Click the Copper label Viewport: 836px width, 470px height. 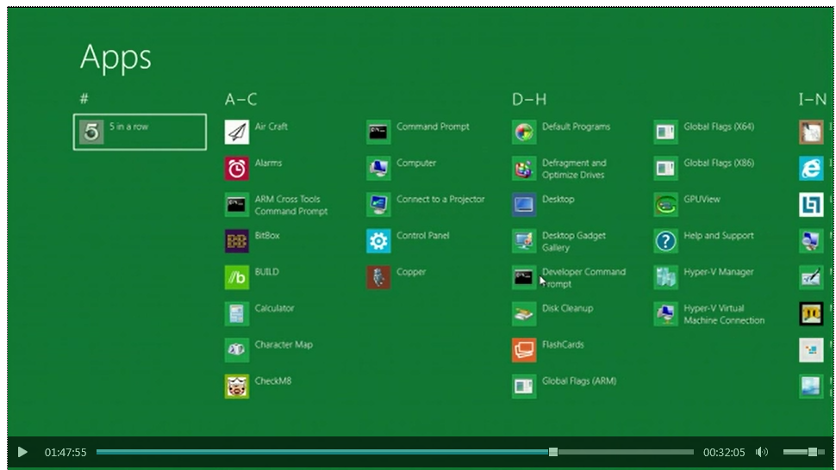click(411, 272)
